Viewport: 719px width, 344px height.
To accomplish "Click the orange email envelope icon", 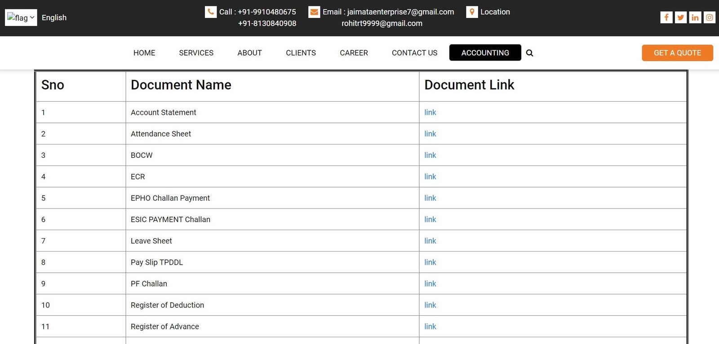I will (x=314, y=12).
